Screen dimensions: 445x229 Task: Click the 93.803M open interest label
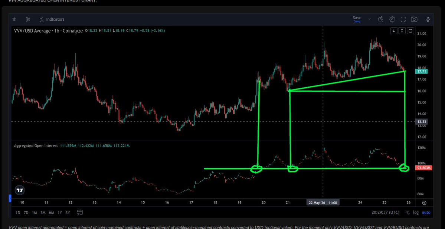click(424, 168)
